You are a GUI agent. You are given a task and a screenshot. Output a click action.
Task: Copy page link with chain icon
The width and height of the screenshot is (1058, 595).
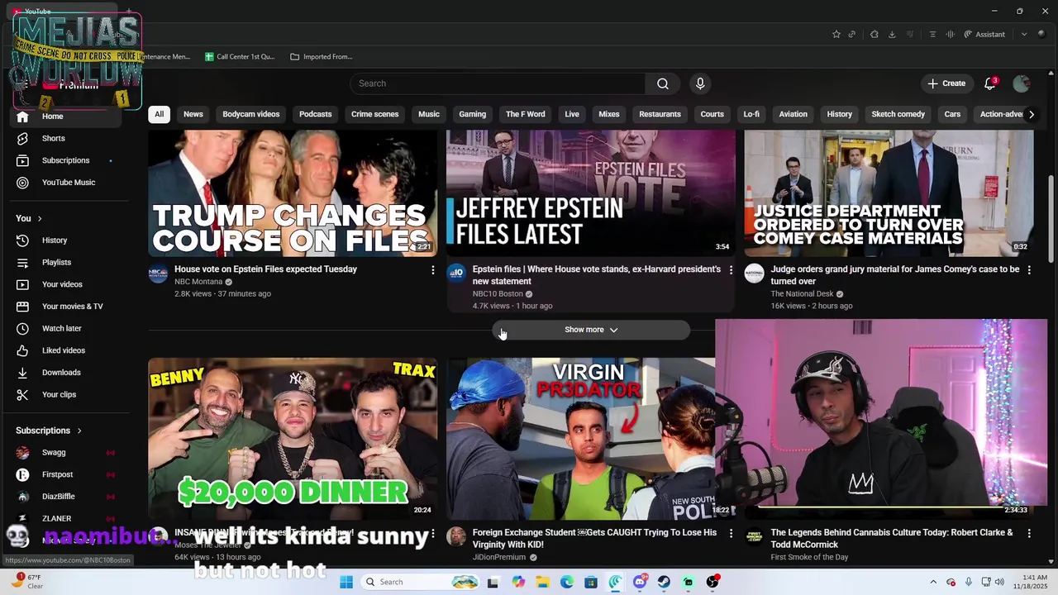pos(852,34)
